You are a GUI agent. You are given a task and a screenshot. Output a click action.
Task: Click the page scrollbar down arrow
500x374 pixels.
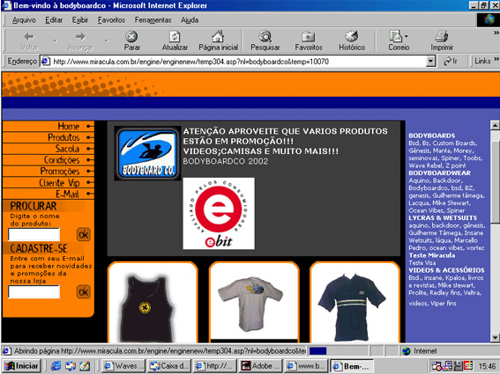pyautogui.click(x=495, y=338)
